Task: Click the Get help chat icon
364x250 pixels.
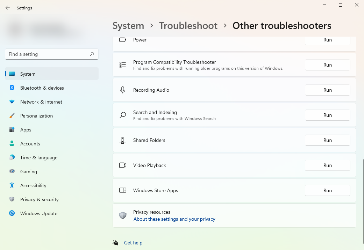Action: (x=115, y=243)
